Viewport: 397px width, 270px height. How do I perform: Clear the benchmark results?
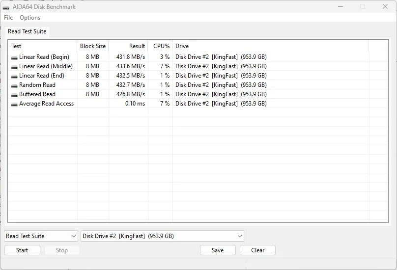coord(258,250)
